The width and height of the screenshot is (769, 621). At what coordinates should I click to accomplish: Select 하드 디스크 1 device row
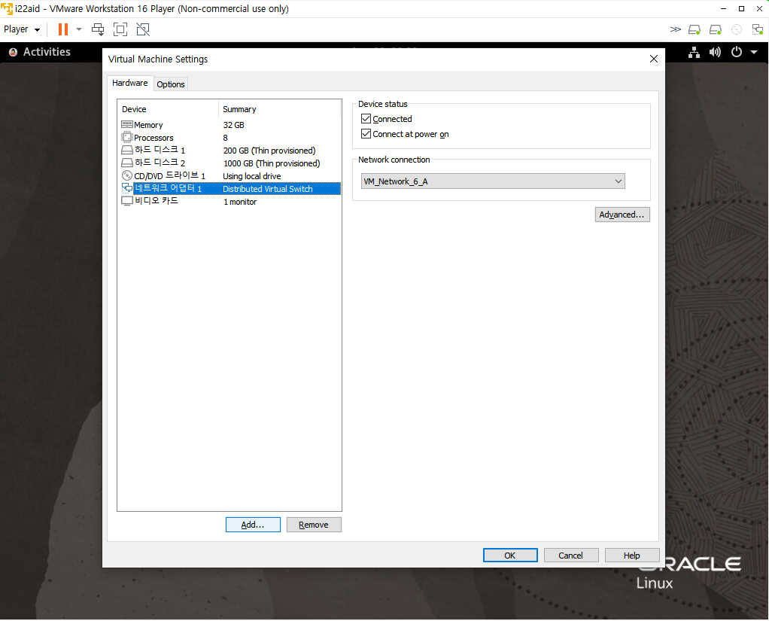[230, 151]
